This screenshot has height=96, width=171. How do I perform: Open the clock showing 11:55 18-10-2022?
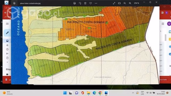[161, 93]
